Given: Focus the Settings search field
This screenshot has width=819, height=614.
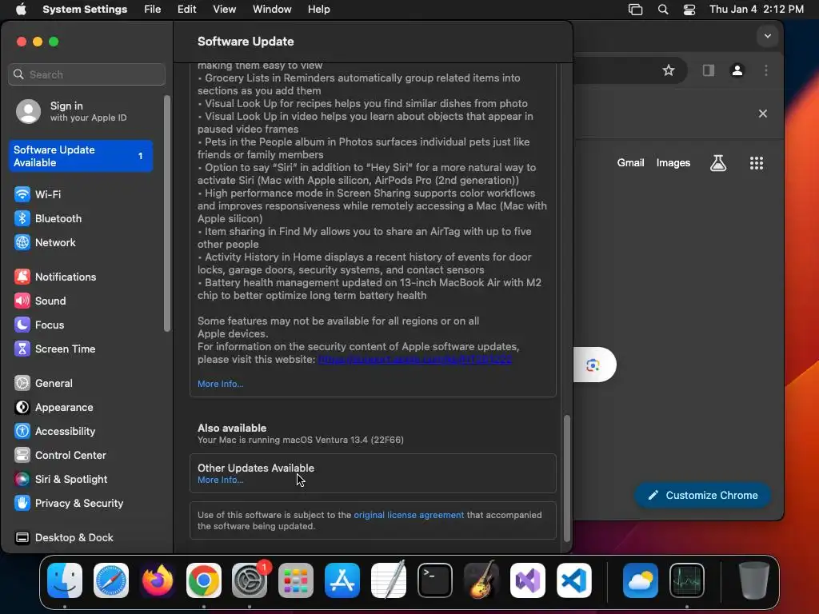Looking at the screenshot, I should (86, 74).
